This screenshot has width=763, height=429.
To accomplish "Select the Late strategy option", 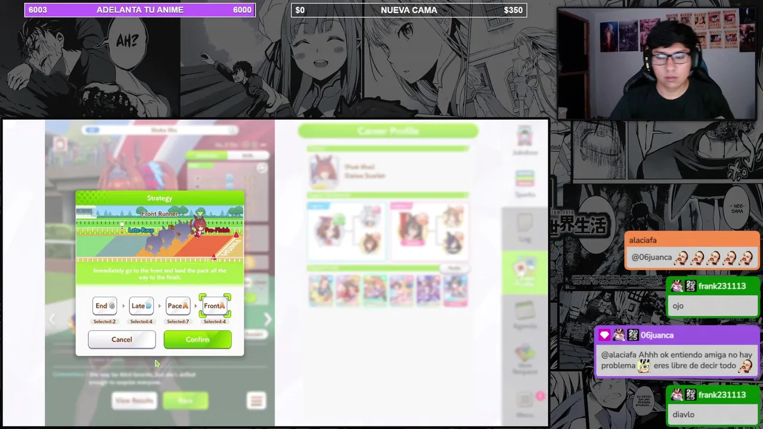I will pos(141,306).
